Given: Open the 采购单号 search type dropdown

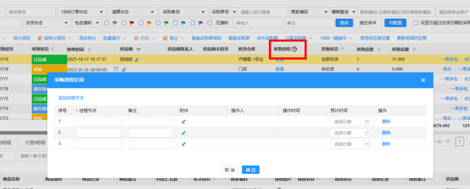Looking at the screenshot, I should click(224, 12).
